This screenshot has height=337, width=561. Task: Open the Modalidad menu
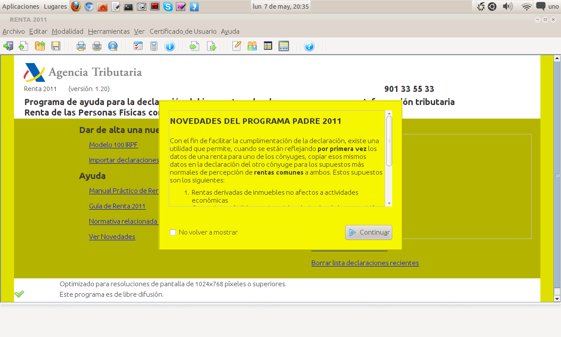68,32
